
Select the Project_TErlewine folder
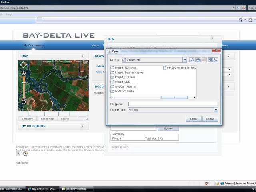(124, 68)
